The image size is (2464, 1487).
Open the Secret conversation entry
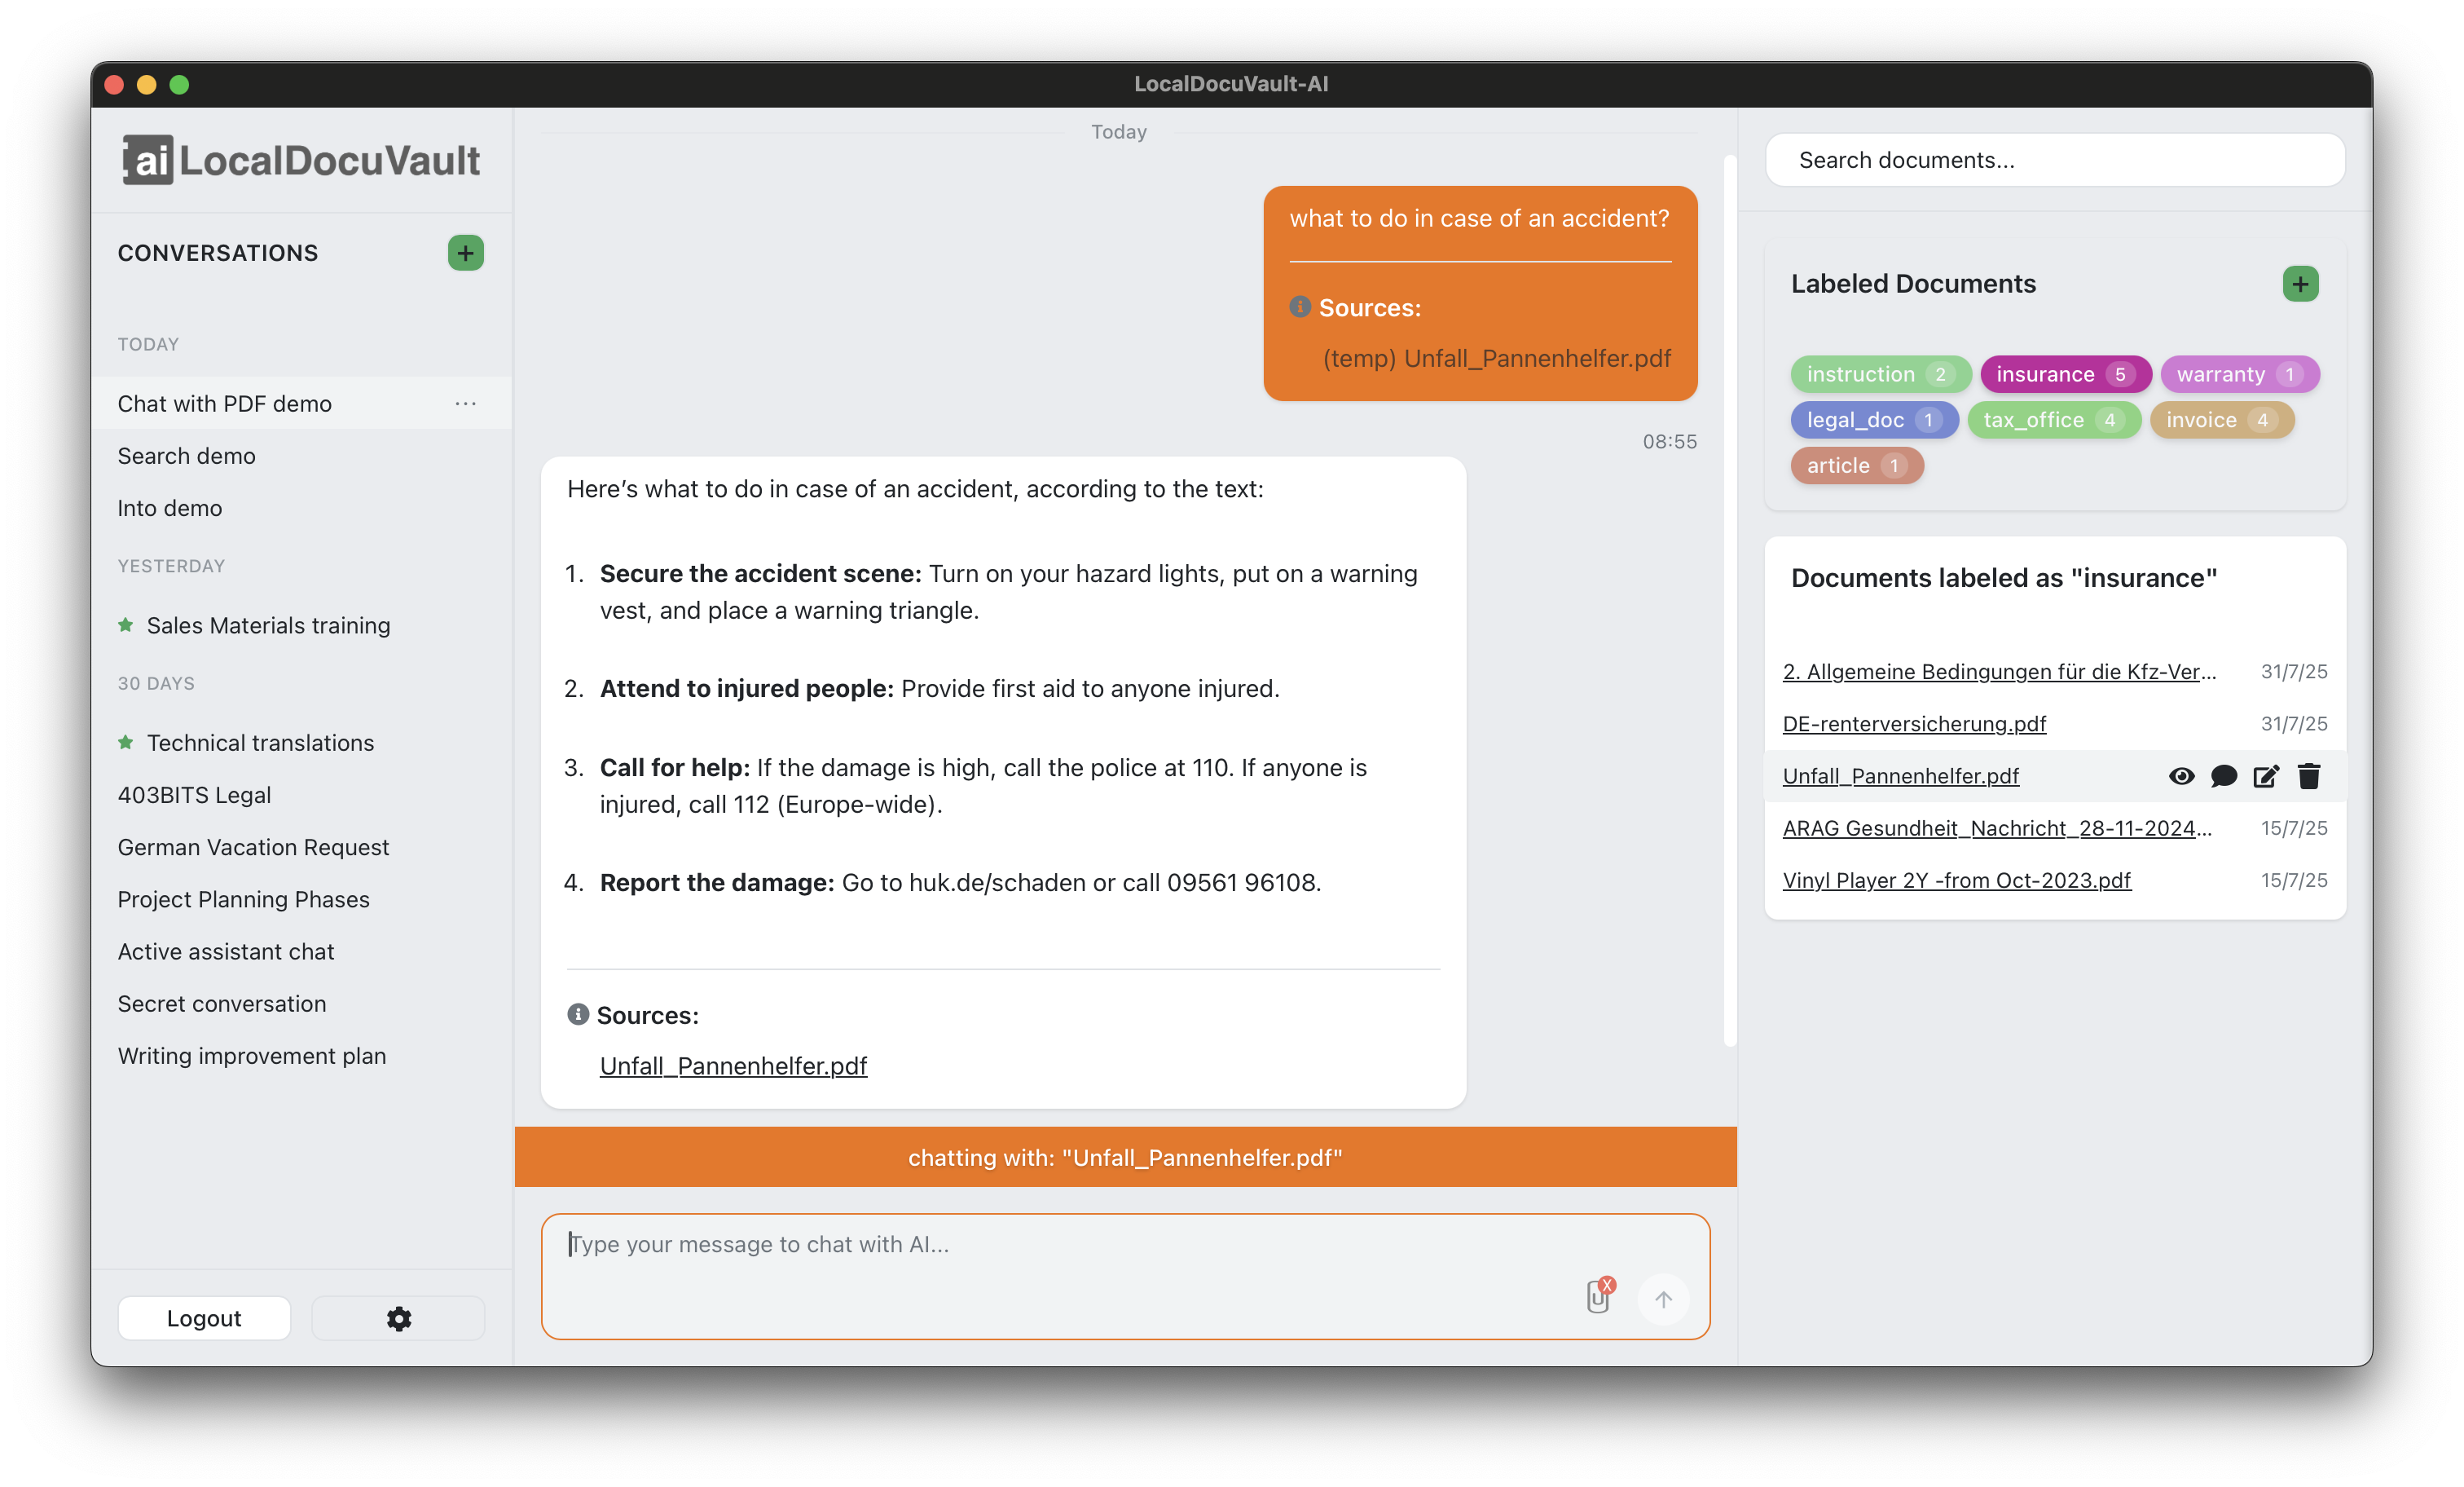coord(221,1003)
